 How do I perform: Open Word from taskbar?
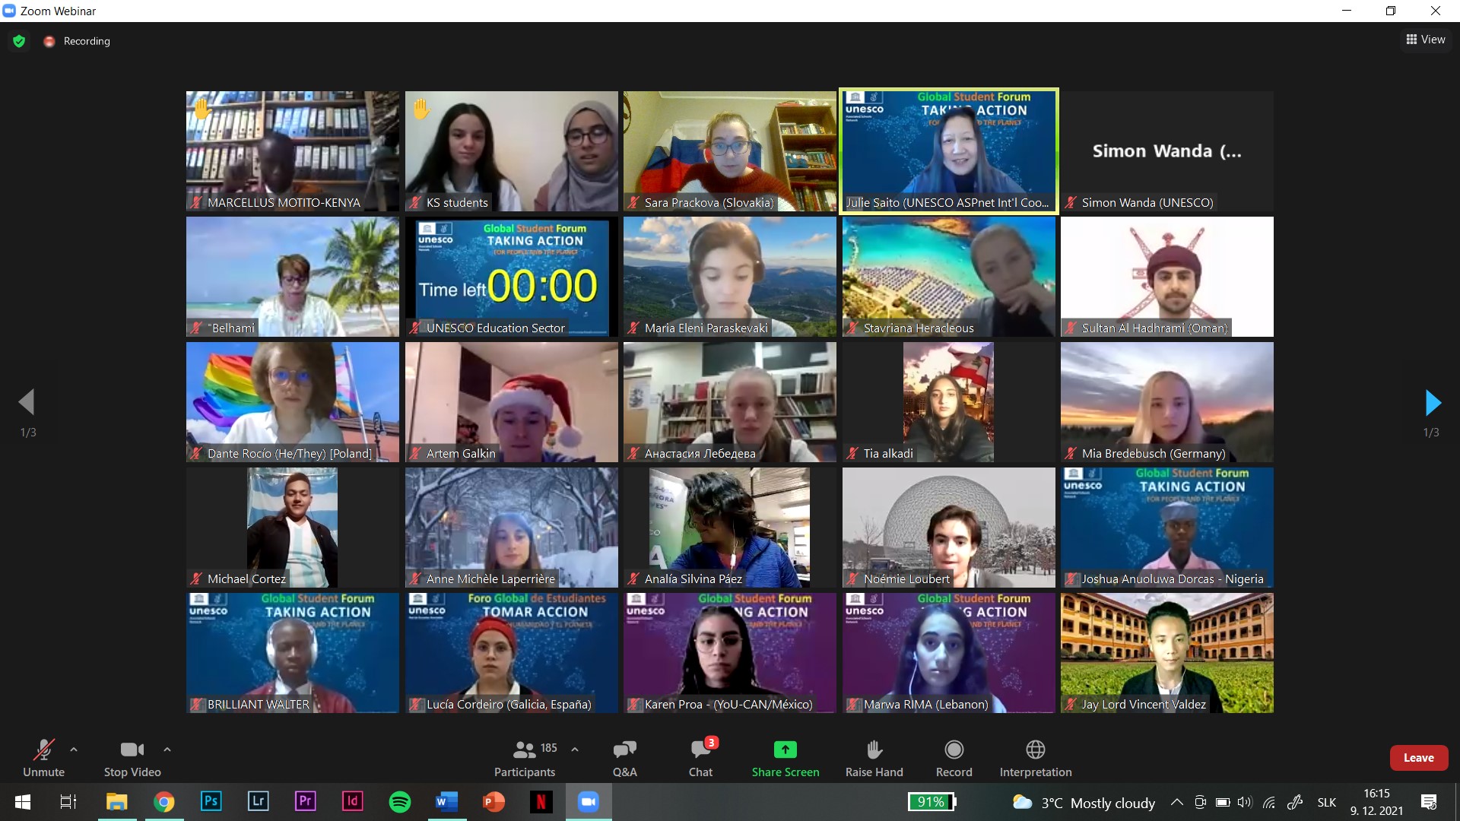point(446,802)
